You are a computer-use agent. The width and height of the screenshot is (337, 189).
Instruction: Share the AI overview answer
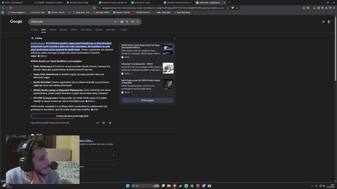(x=97, y=123)
